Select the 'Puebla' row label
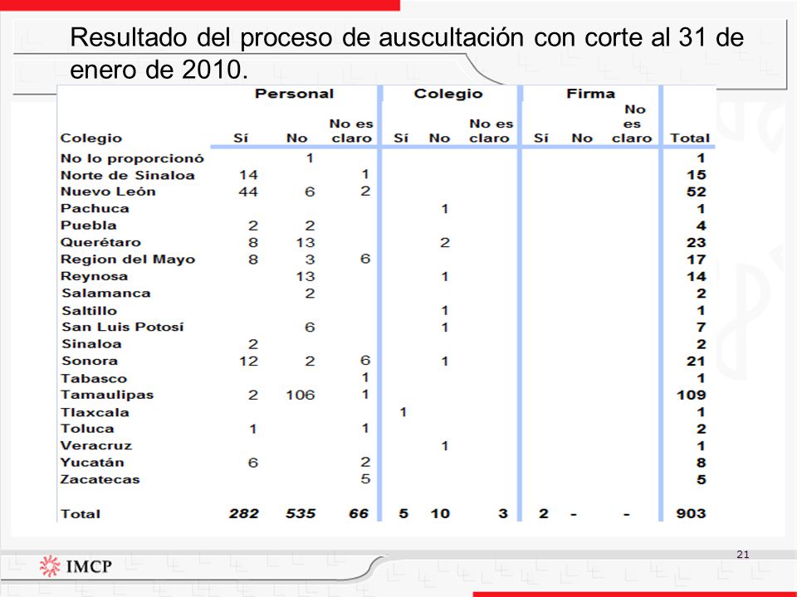This screenshot has width=797, height=597. pos(89,226)
